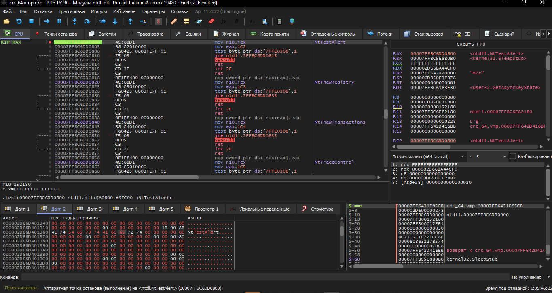The width and height of the screenshot is (552, 293).
Task: Toggle breakpoint dot at NtTestAlert first row
Action: (50, 42)
